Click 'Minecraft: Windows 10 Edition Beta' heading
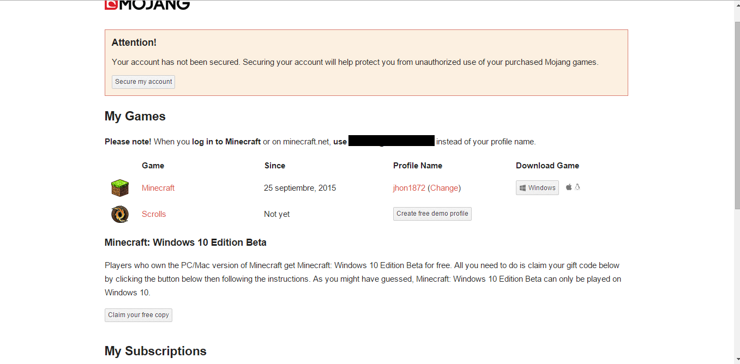The height and width of the screenshot is (364, 740). (185, 242)
